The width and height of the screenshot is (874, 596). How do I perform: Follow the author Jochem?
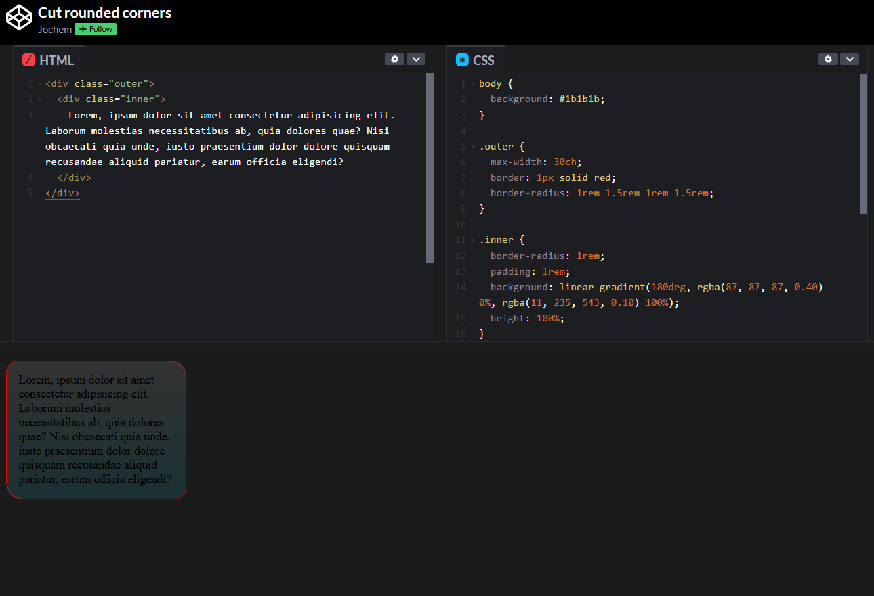point(96,29)
